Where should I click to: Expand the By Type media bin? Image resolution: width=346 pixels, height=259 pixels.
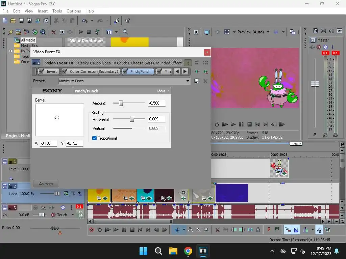click(10, 51)
